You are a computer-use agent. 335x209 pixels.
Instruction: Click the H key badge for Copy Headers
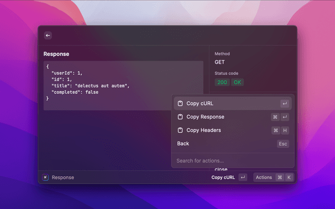pos(285,130)
